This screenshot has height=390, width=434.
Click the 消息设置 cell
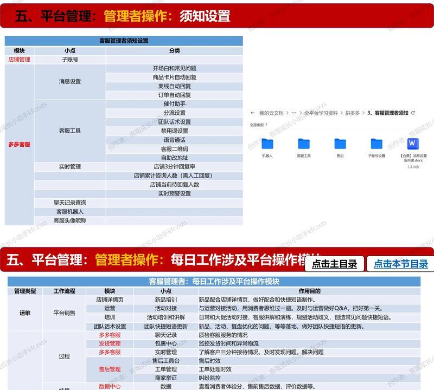click(x=70, y=82)
